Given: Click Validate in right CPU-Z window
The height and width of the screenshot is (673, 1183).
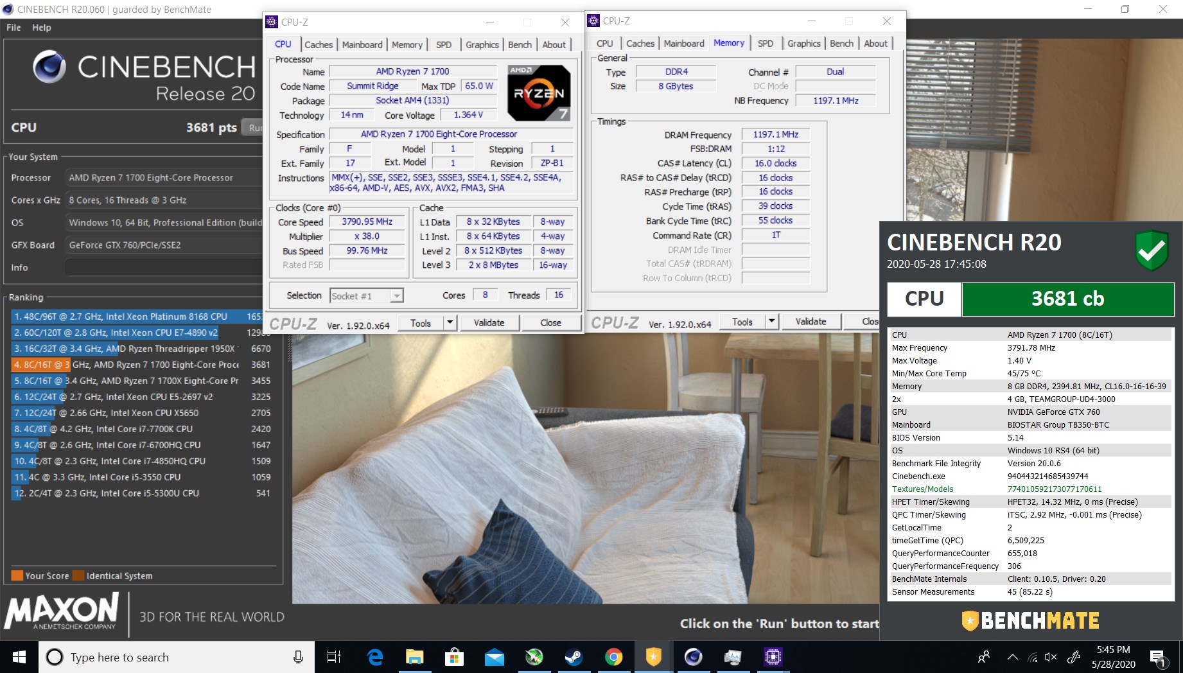Looking at the screenshot, I should click(x=811, y=321).
